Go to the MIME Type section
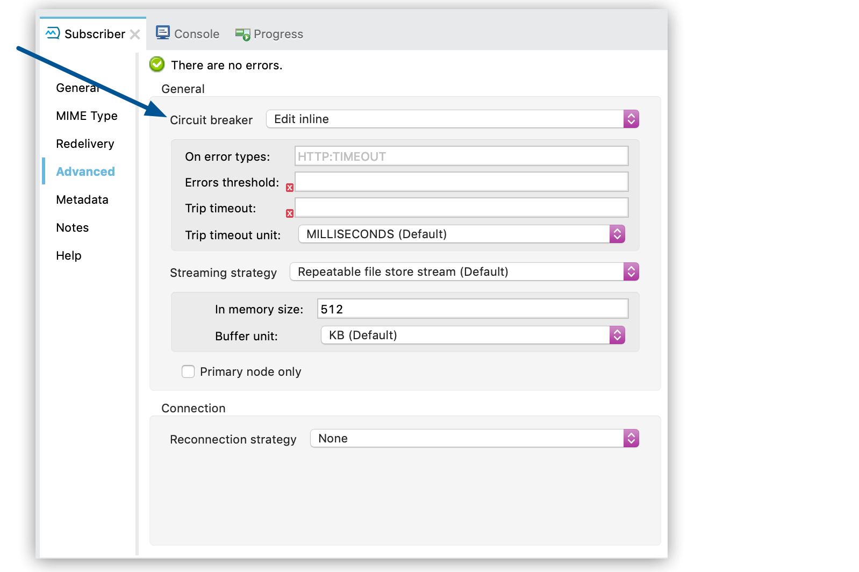 (87, 116)
